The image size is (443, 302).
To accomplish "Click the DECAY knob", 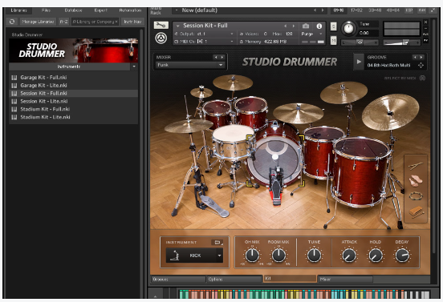I will 402,256.
